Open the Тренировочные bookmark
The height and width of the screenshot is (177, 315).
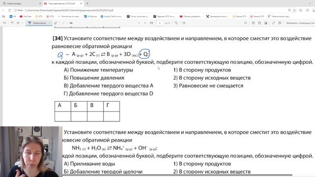(217, 16)
